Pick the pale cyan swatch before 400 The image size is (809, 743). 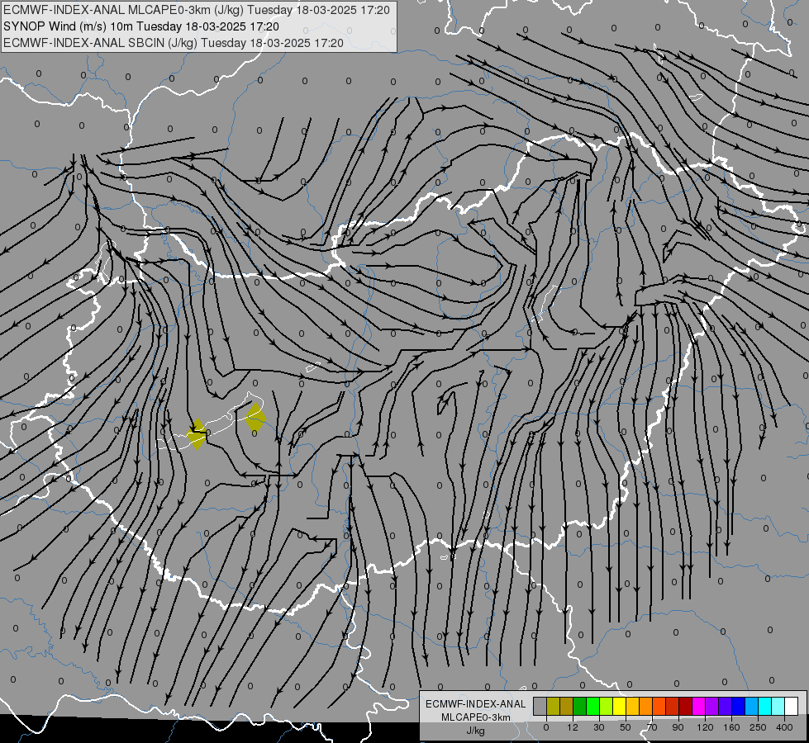click(778, 707)
